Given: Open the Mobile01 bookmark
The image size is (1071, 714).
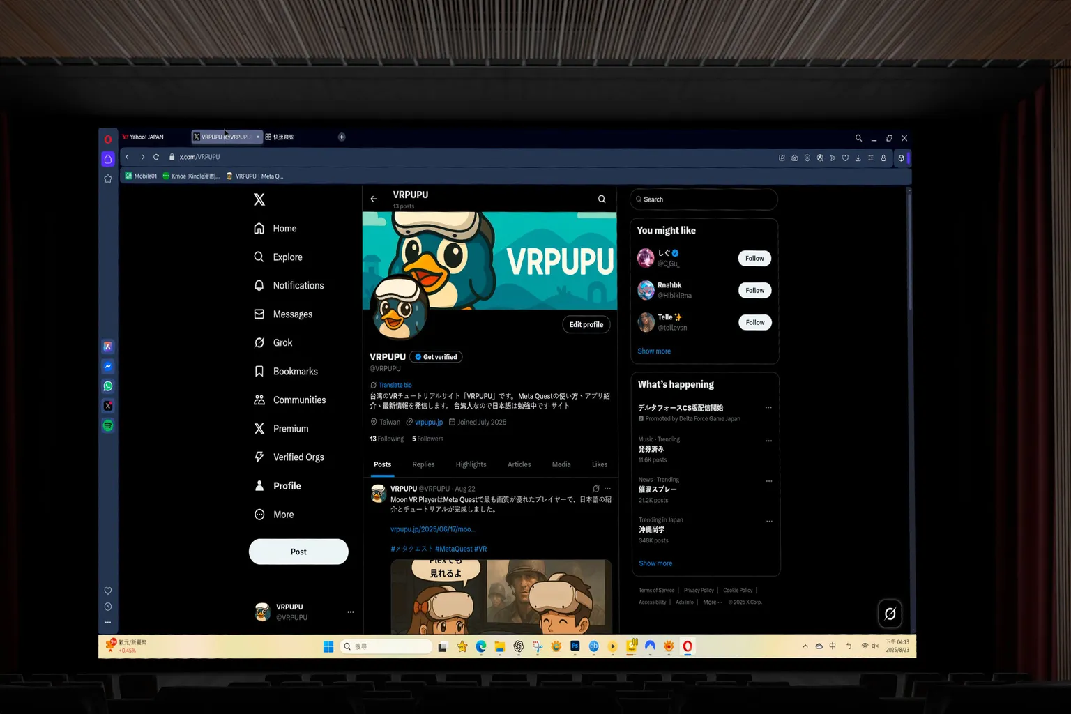Looking at the screenshot, I should [x=142, y=176].
